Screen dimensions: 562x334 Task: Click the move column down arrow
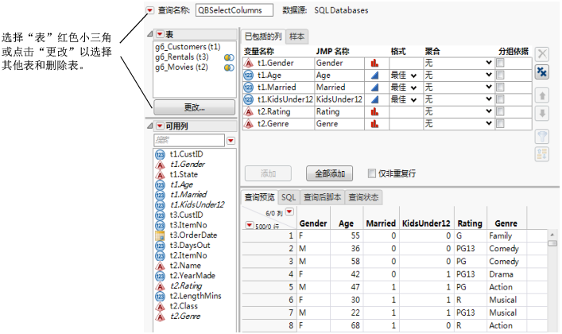pos(542,114)
